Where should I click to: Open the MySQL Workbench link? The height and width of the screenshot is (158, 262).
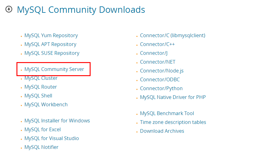click(46, 105)
